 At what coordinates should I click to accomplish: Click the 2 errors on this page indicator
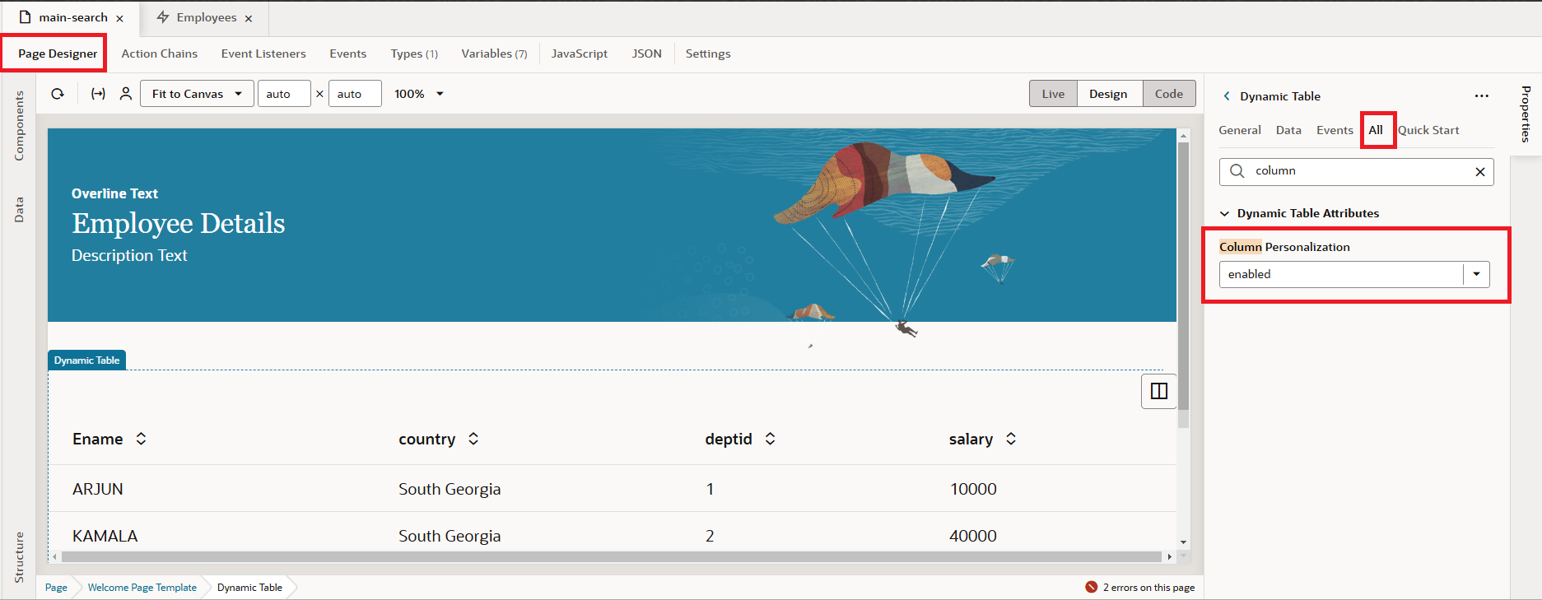(x=1140, y=588)
